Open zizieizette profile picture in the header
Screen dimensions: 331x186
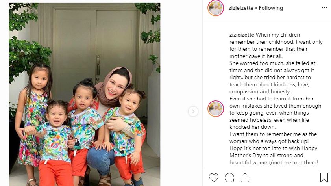[x=216, y=8]
